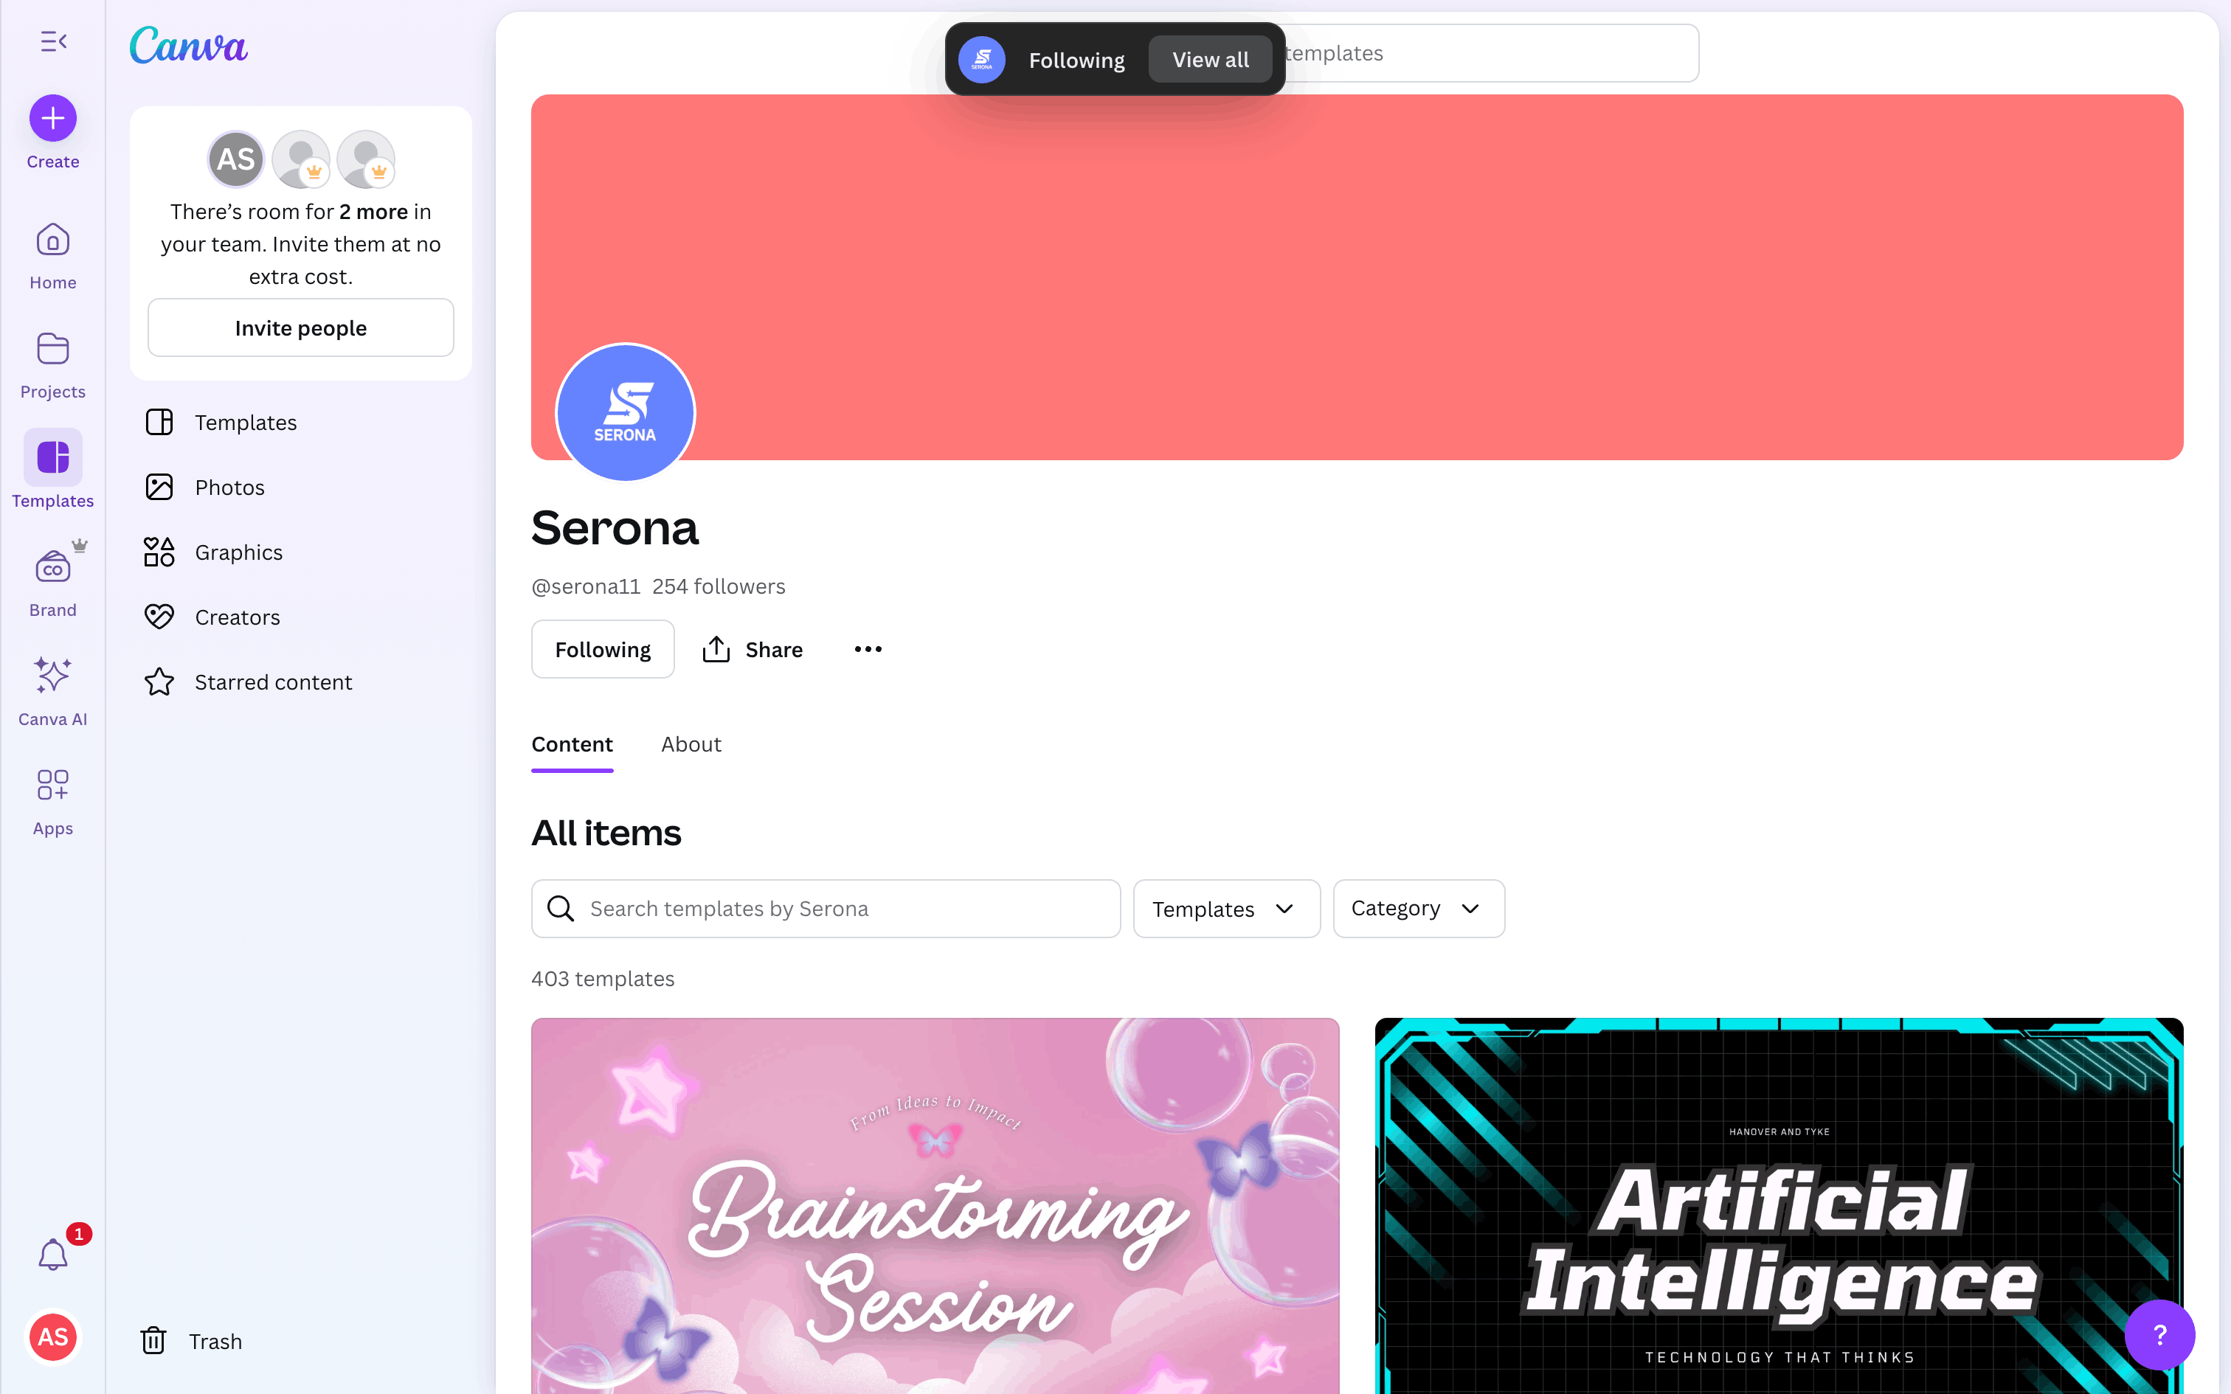2231x1394 pixels.
Task: Click the purple Create plus icon
Action: [x=52, y=118]
